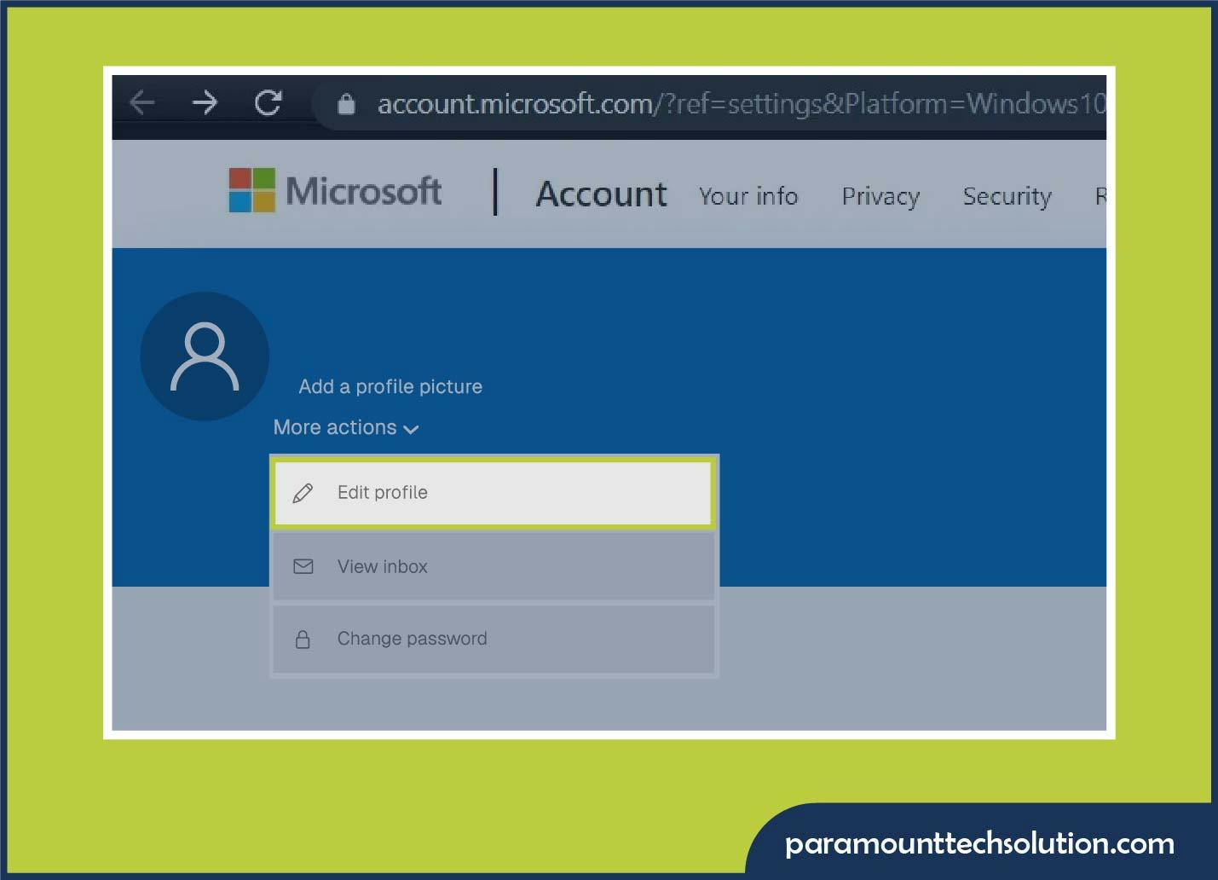Open the Security tab

[x=1006, y=196]
